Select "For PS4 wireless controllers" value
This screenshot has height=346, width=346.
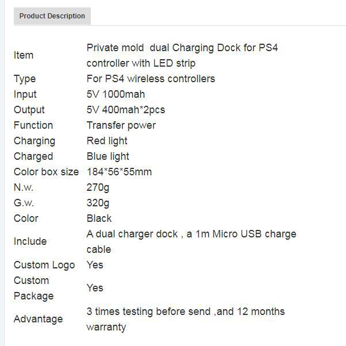coord(151,79)
